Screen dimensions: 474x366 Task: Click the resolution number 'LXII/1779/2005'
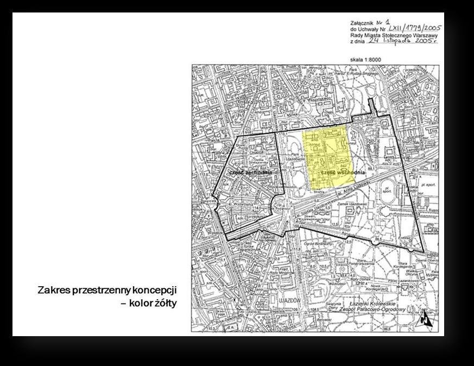point(415,28)
